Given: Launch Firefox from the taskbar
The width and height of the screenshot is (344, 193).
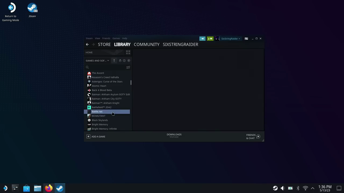Looking at the screenshot, I should coord(49,188).
